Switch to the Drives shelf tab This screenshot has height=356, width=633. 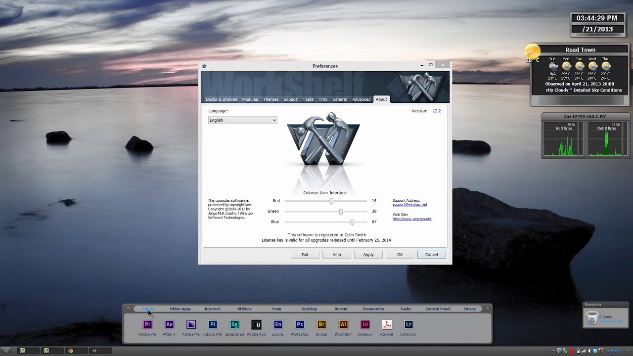coord(470,309)
